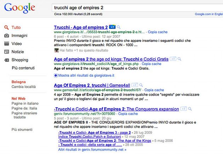Open Age Of Empires 2, trucchi | Games4all result
This screenshot has width=223, height=154.
(x=92, y=85)
